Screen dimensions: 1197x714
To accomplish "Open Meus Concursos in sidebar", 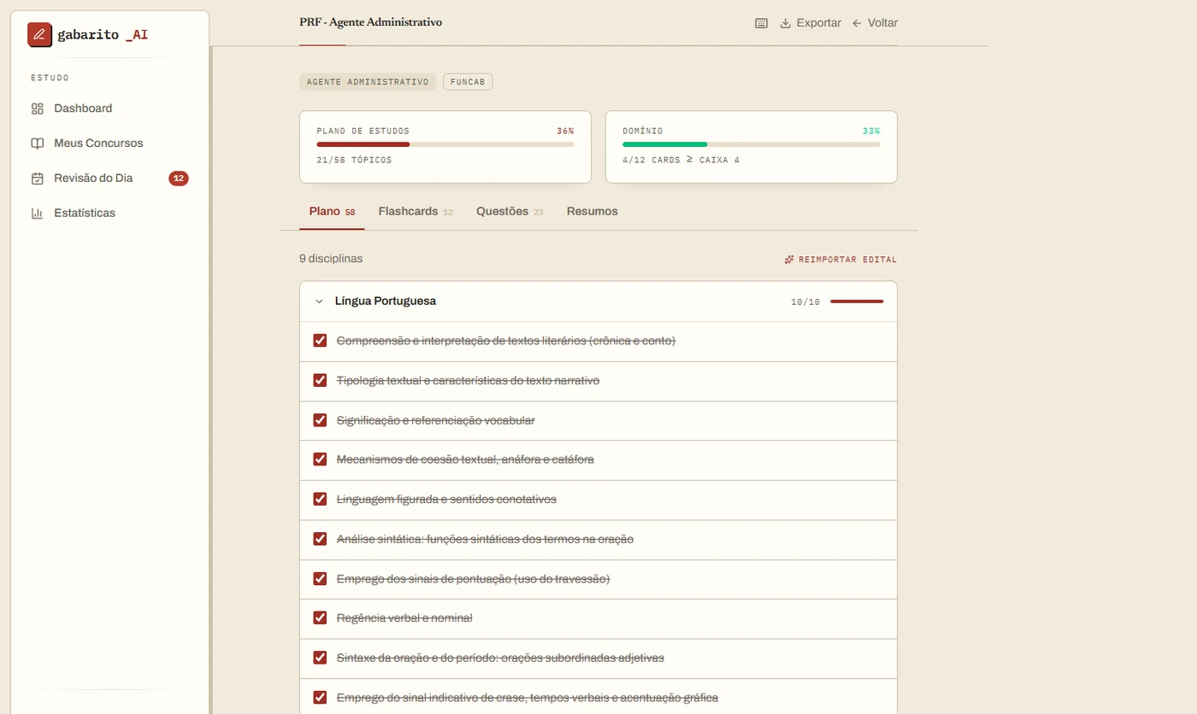I will coord(109,143).
